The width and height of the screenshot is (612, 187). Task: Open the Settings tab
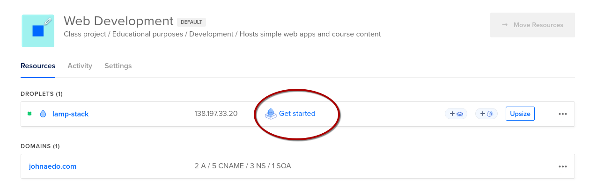(118, 66)
